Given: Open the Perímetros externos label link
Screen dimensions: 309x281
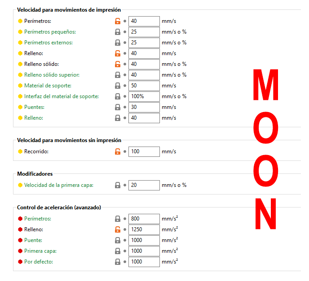Looking at the screenshot, I should click(48, 43).
